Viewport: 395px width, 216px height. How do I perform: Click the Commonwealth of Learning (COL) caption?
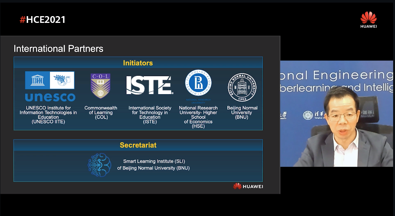tap(101, 112)
